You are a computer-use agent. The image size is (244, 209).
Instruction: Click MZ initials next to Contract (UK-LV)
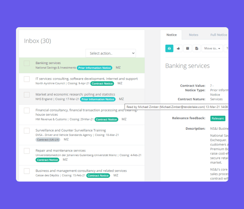coord(66,139)
